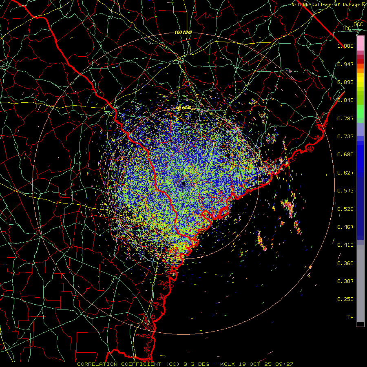Click the "50 NMI" range ring label
Screen dimensions: 367x367
pyautogui.click(x=183, y=108)
